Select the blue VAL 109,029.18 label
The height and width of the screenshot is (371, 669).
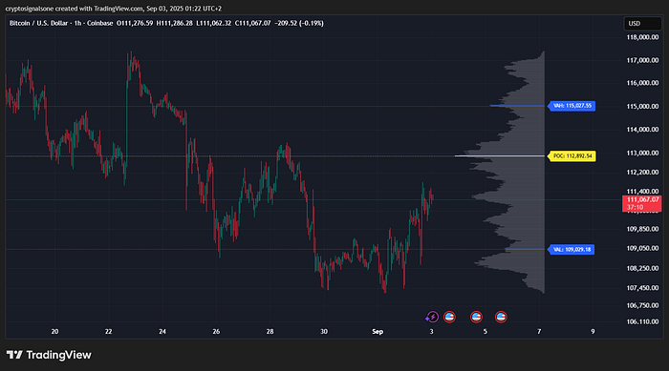[x=572, y=250]
